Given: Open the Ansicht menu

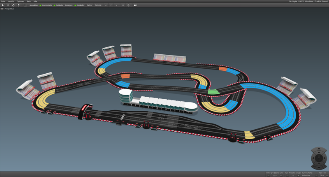Looking at the screenshot, I should pyautogui.click(x=11, y=1).
